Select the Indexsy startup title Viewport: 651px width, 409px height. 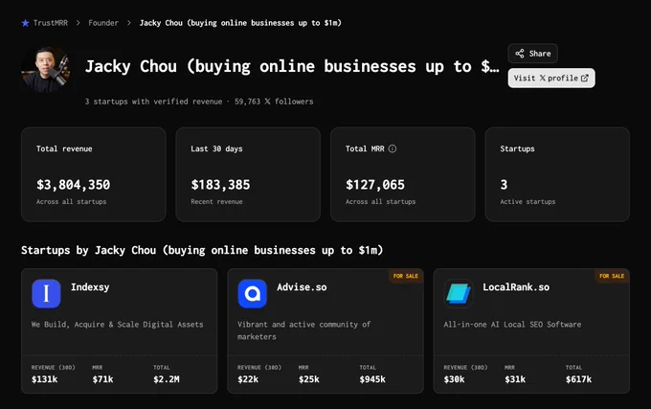point(90,287)
